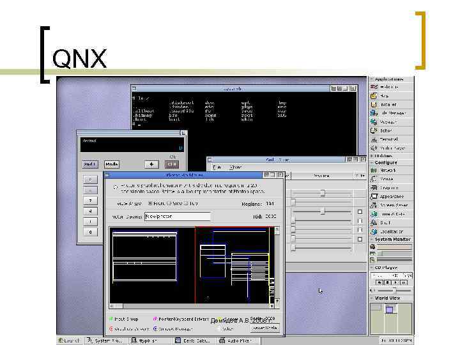The image size is (460, 345).
Task: Adjust the CD Player volume slider
Action: [x=394, y=291]
